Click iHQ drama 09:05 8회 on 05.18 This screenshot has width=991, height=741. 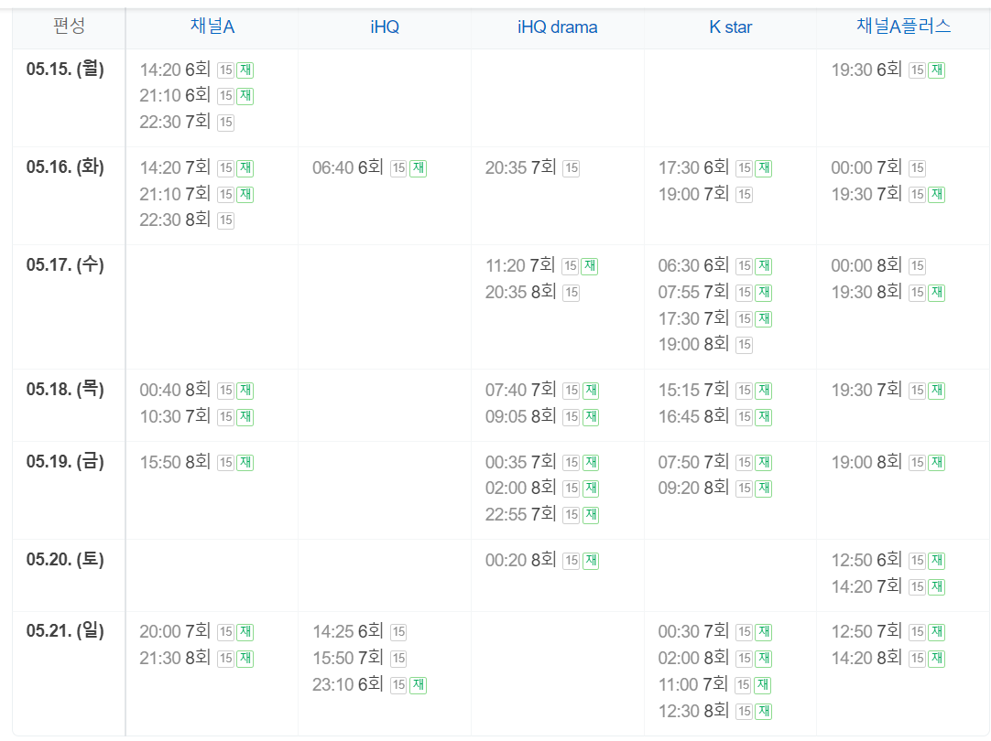click(x=521, y=416)
